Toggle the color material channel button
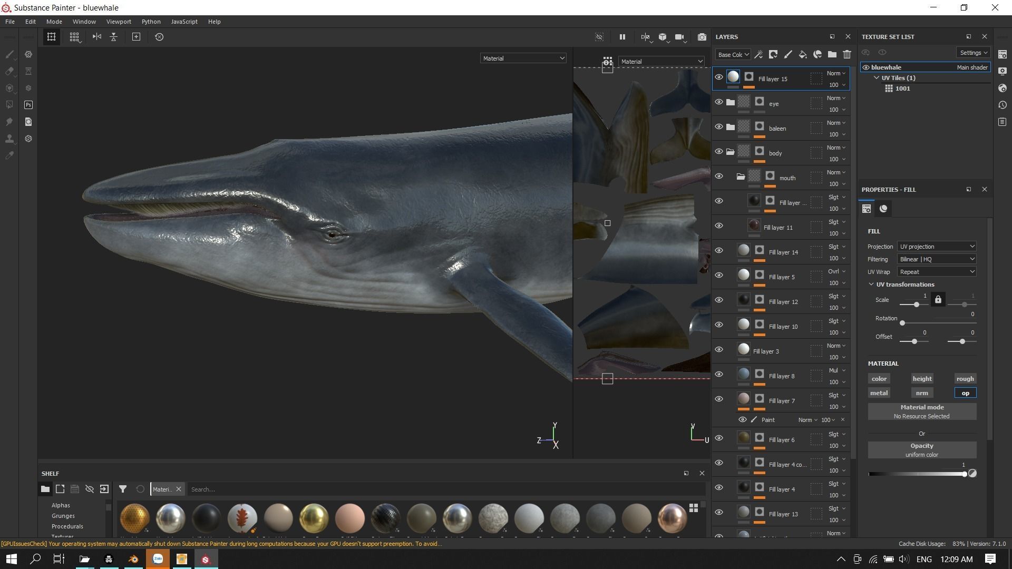1012x569 pixels. click(x=879, y=379)
